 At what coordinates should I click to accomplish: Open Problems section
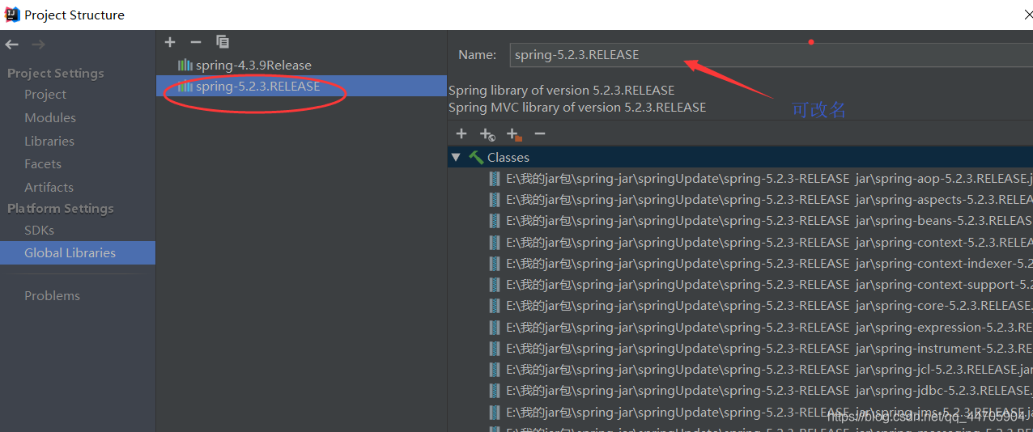(52, 295)
